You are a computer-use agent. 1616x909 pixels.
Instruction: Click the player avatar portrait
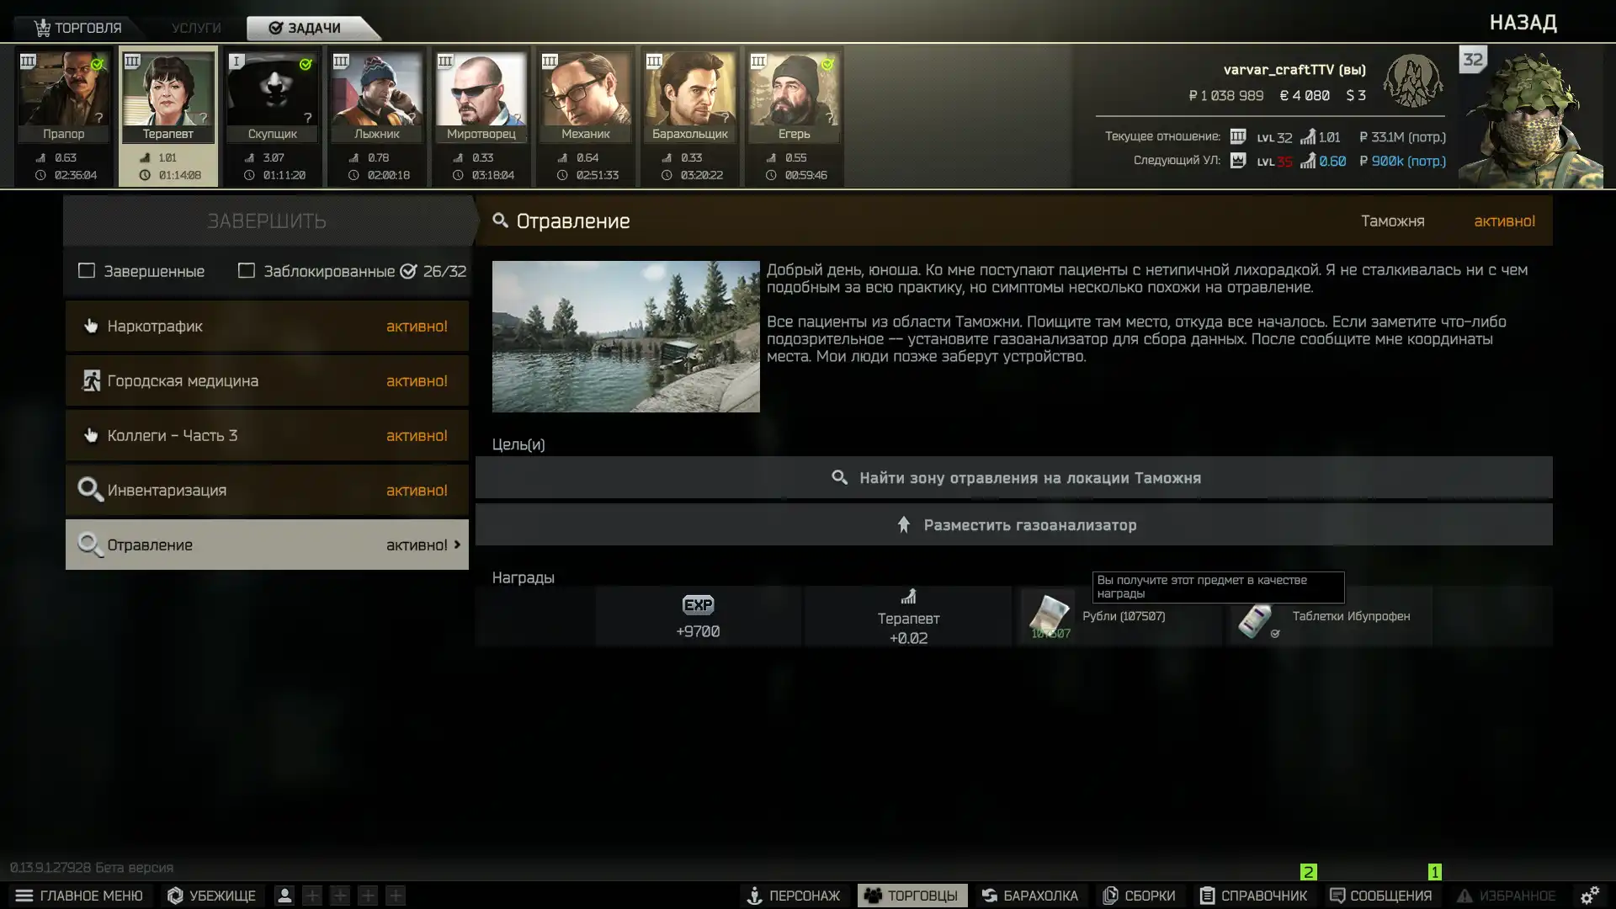click(1530, 118)
